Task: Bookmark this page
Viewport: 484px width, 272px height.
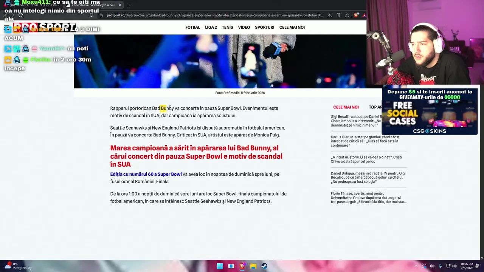Action: click(91, 15)
